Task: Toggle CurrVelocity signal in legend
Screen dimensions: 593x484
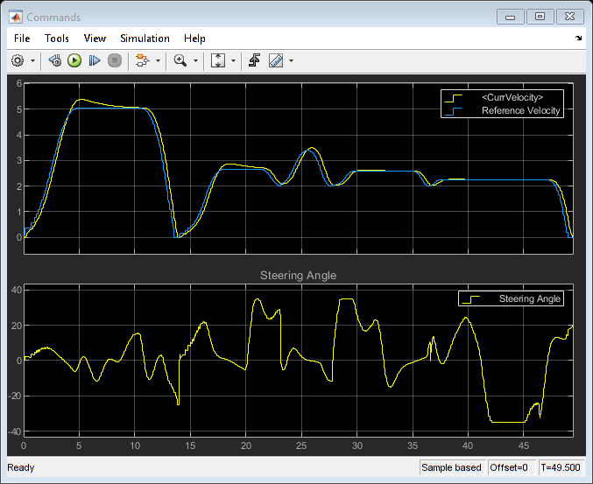Action: click(x=512, y=97)
